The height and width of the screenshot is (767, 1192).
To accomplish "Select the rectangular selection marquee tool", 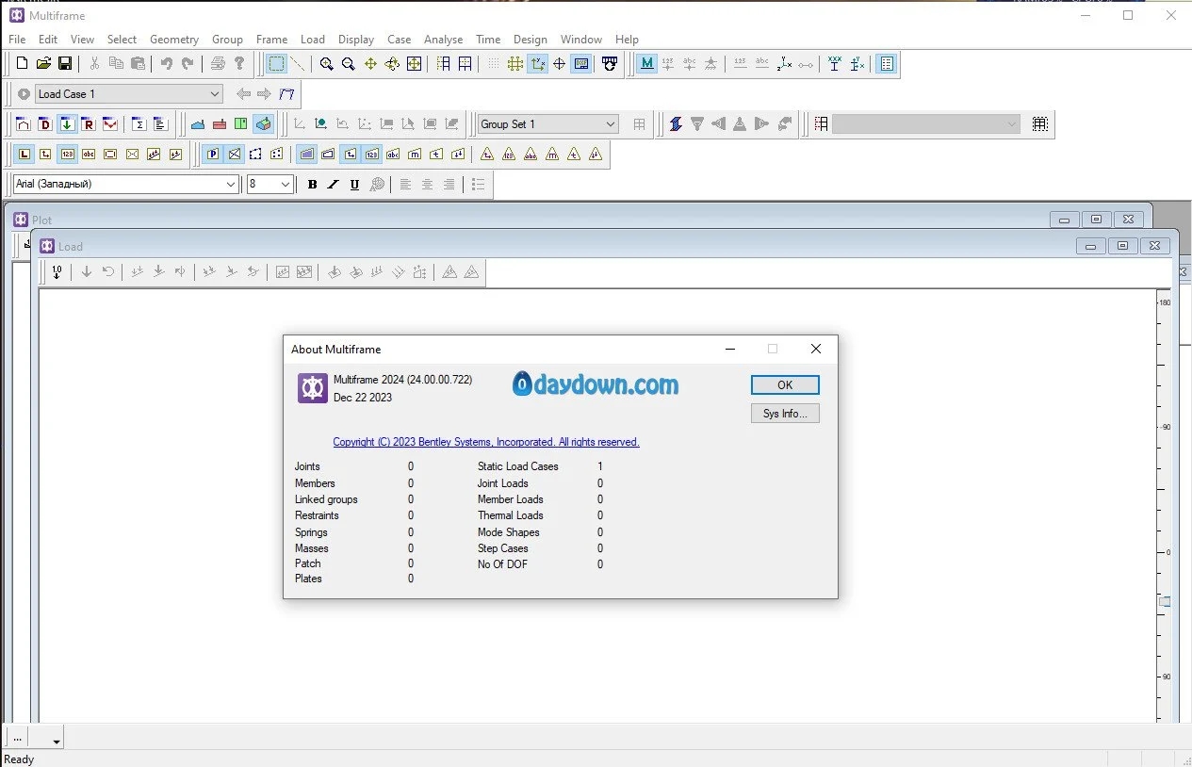I will pyautogui.click(x=276, y=64).
